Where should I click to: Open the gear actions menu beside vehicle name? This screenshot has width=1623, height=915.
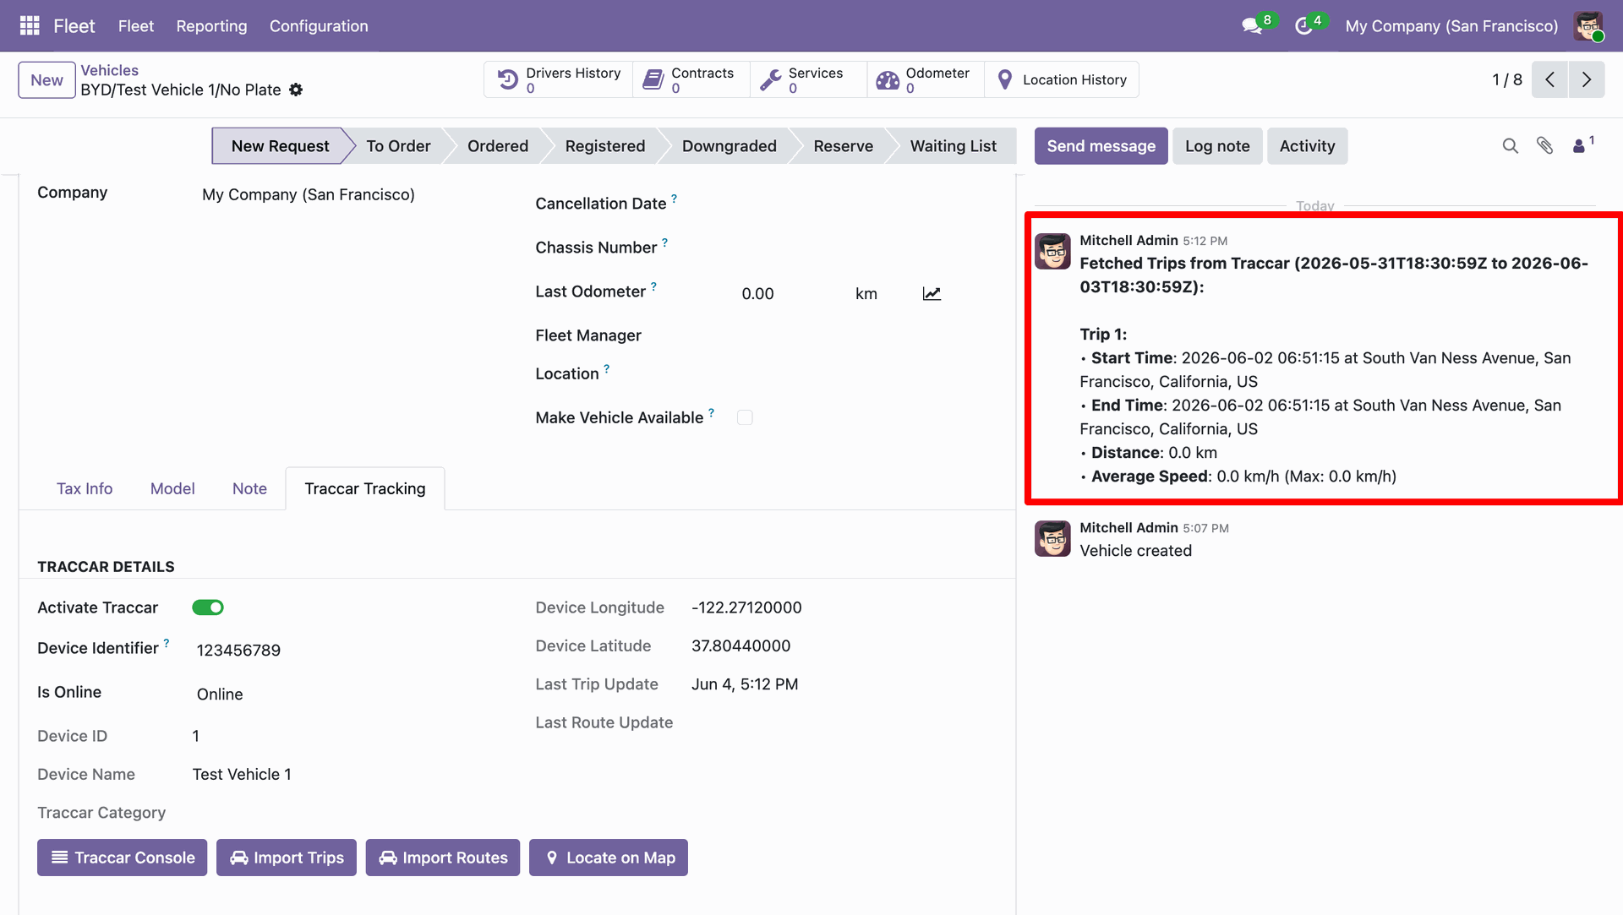click(296, 90)
